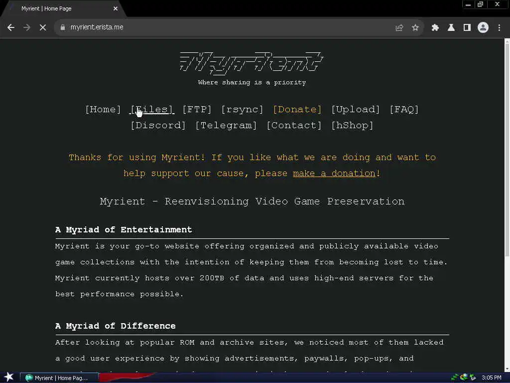Click the taskbar clock showing 3:05 PM

click(492, 378)
